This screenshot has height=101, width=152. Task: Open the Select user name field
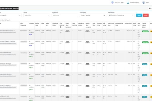(36, 15)
